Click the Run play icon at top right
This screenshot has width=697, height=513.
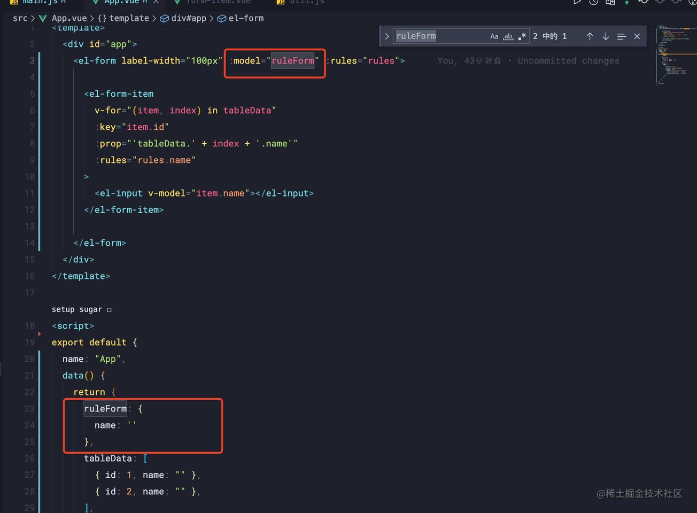[x=577, y=2]
